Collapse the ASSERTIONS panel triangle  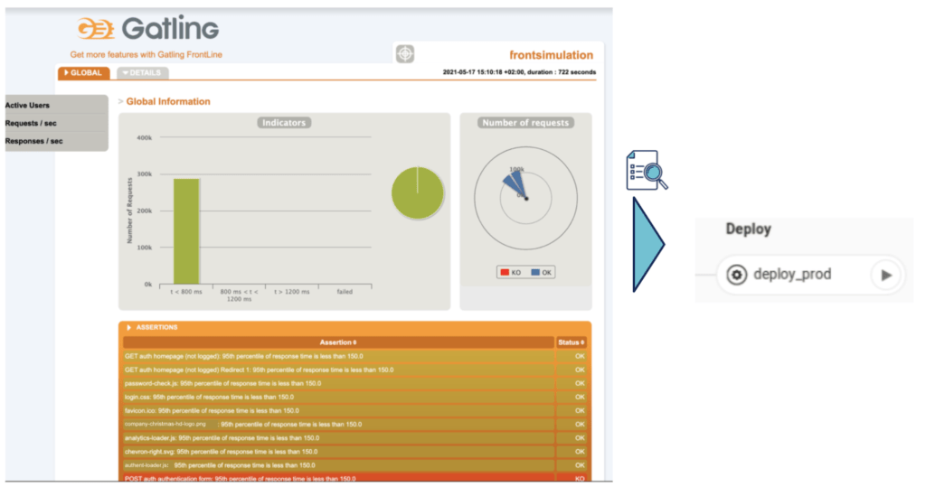click(x=128, y=327)
